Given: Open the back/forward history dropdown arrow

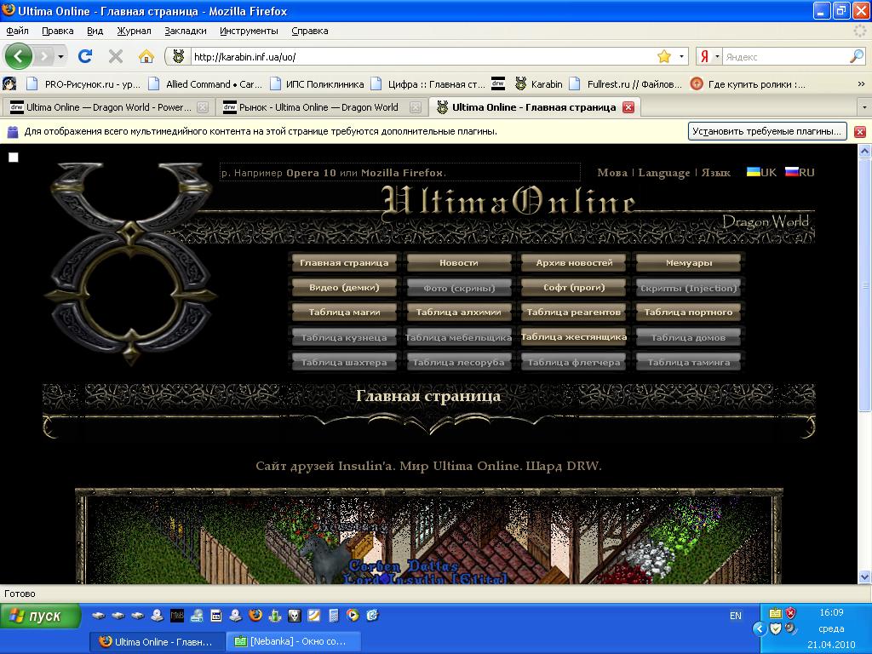Looking at the screenshot, I should 60,56.
